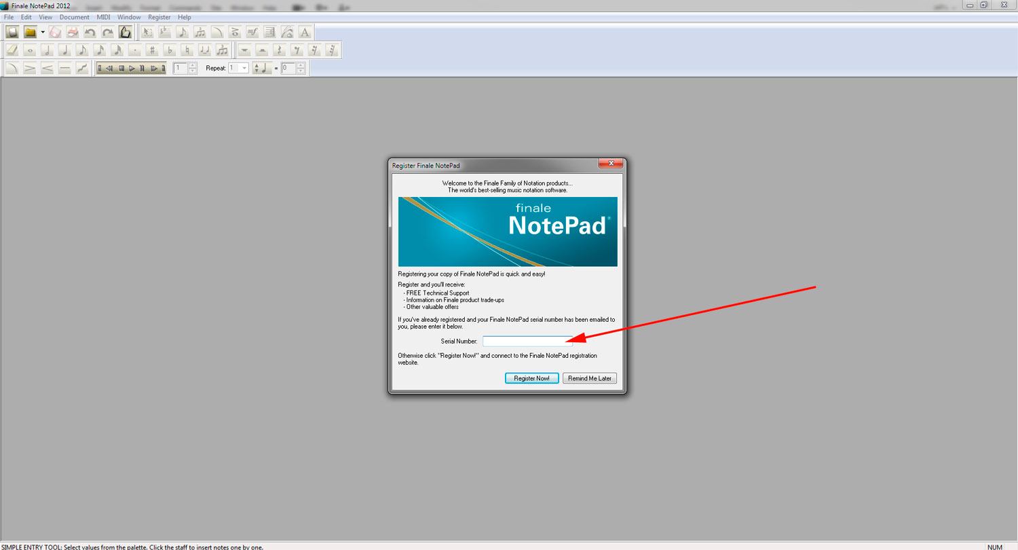The width and height of the screenshot is (1018, 550).
Task: Select the Selection tool icon
Action: [147, 32]
